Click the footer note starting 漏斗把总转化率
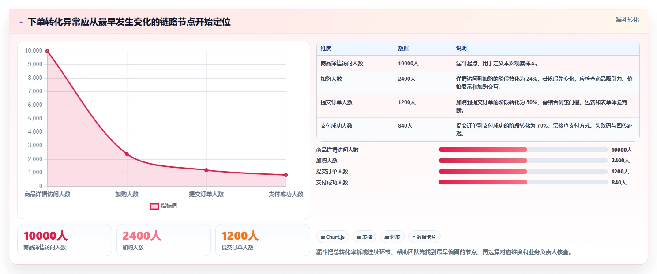Viewport: 657px width, 274px height. pos(444,252)
